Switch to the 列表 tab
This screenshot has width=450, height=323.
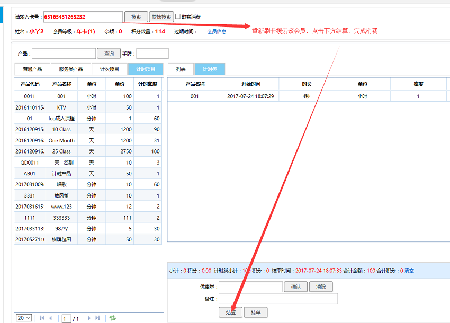coord(181,69)
